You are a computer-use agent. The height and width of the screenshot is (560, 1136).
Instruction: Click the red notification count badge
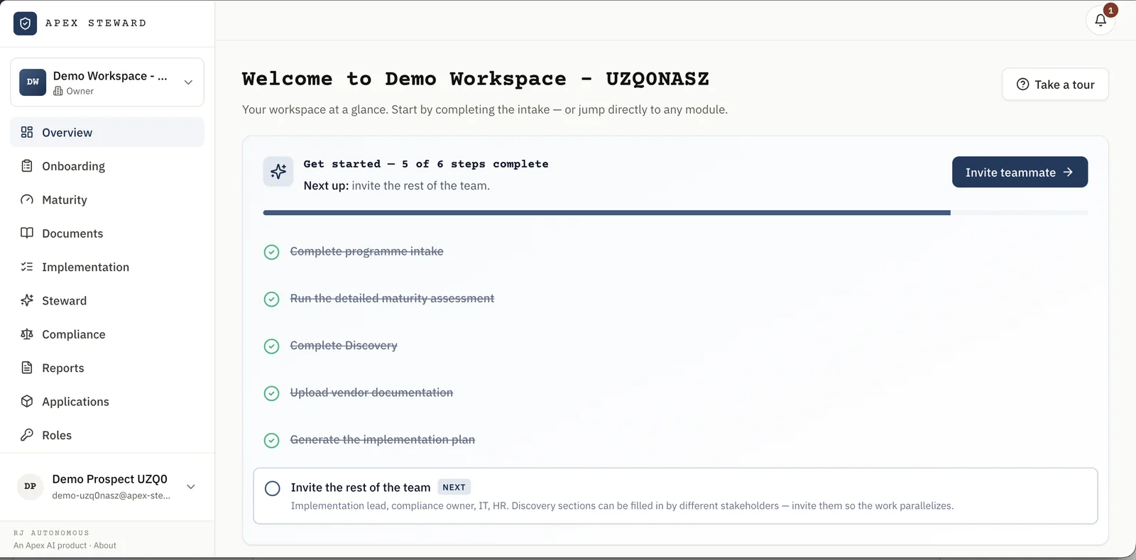pos(1110,11)
